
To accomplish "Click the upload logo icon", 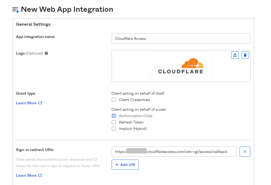I will (235, 55).
